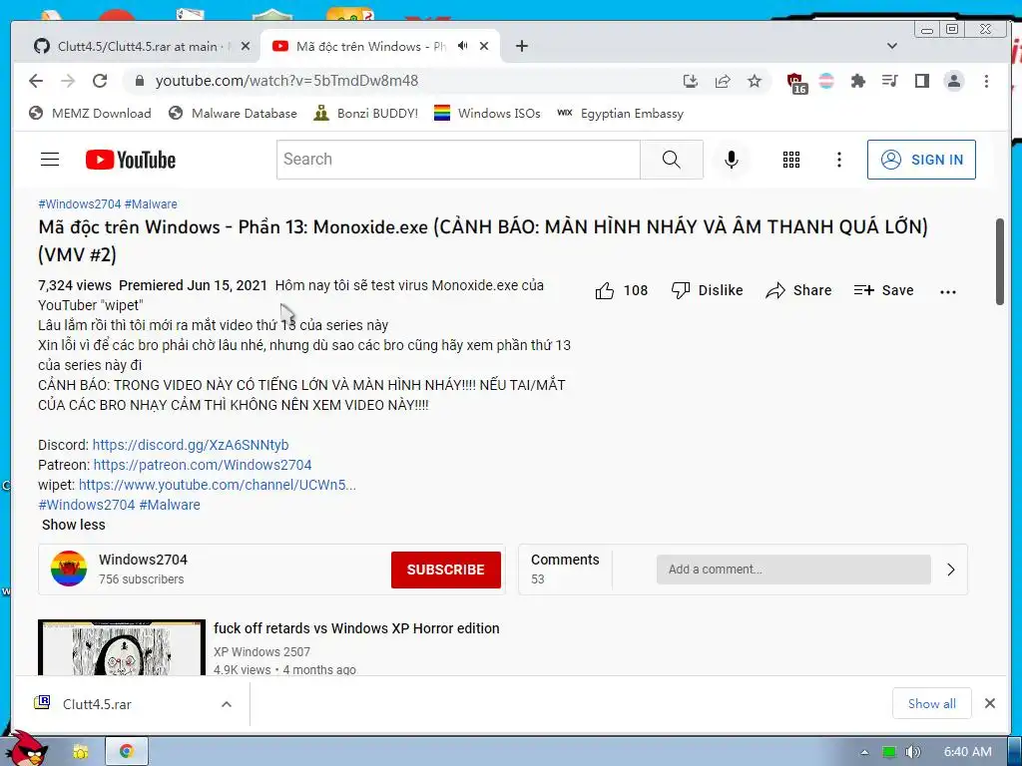Open the Windows2704 channel avatar
This screenshot has height=766, width=1022.
coord(69,569)
